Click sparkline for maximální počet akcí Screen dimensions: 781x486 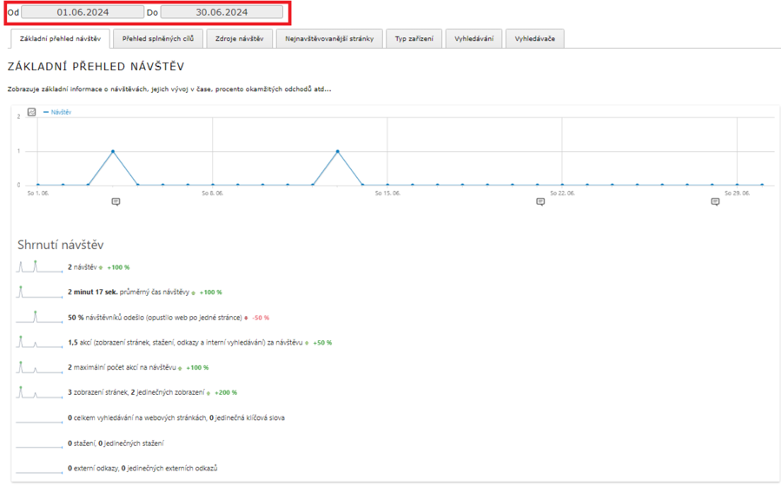coord(40,367)
